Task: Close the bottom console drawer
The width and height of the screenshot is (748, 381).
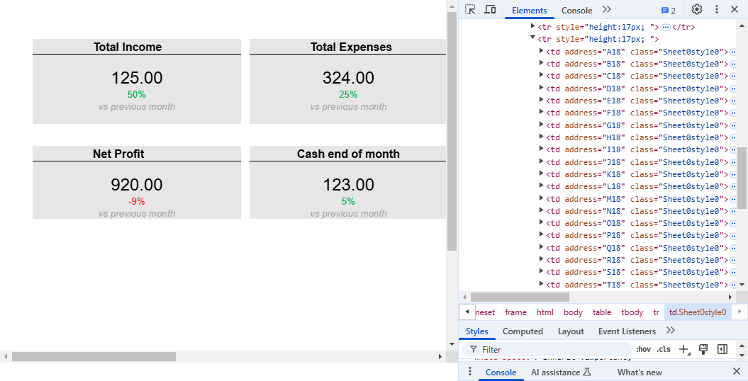Action: coord(736,372)
